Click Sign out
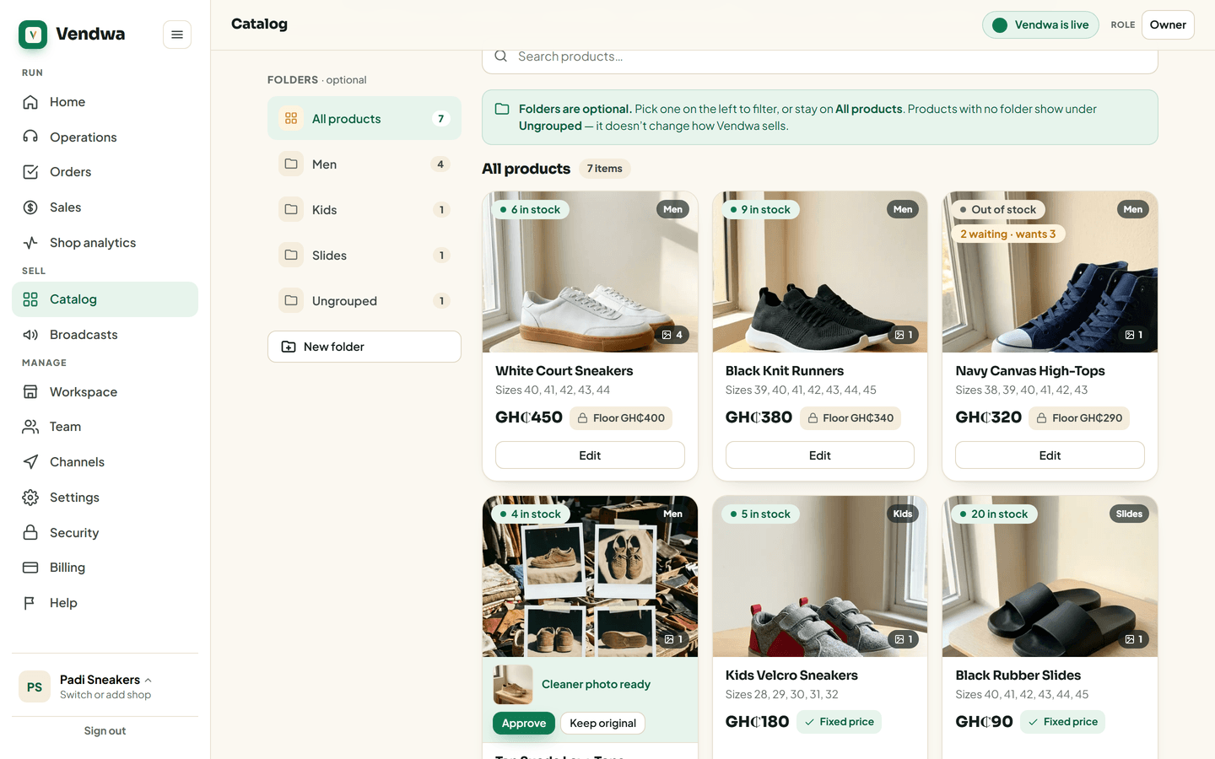The height and width of the screenshot is (759, 1215). pos(105,731)
